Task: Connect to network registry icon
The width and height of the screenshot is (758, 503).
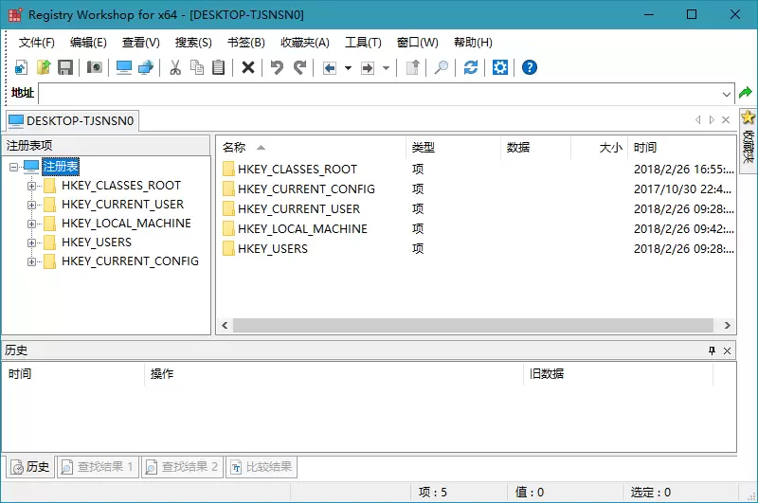Action: tap(146, 67)
